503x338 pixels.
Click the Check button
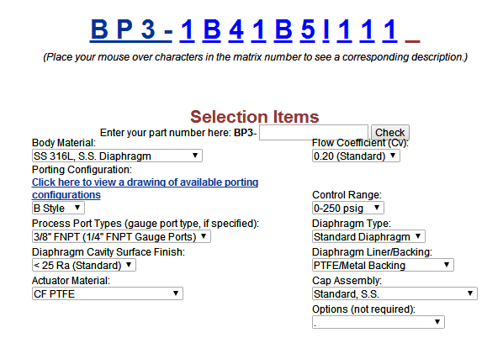(389, 133)
